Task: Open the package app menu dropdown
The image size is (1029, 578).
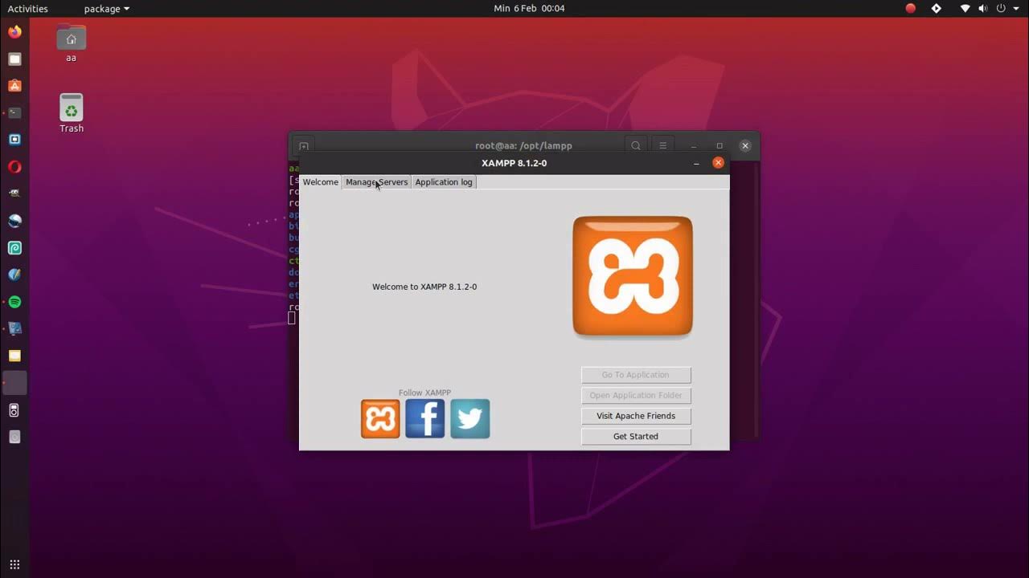Action: click(x=107, y=9)
